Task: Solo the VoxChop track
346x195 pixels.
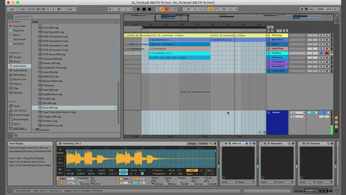Action: pos(321,53)
